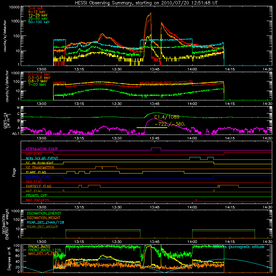The image size is (276, 276).
Task: Select the ATTENUATOR_STATE flag label
Action: coord(42,149)
